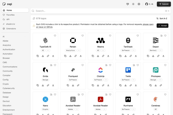173x115 pixels.
Task: Expand more categories on TypeSafe AI card
Action: coord(48,50)
